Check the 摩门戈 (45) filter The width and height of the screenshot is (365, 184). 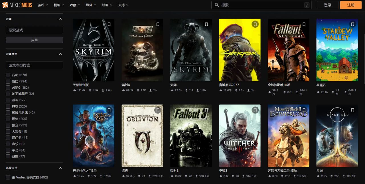pos(8,138)
